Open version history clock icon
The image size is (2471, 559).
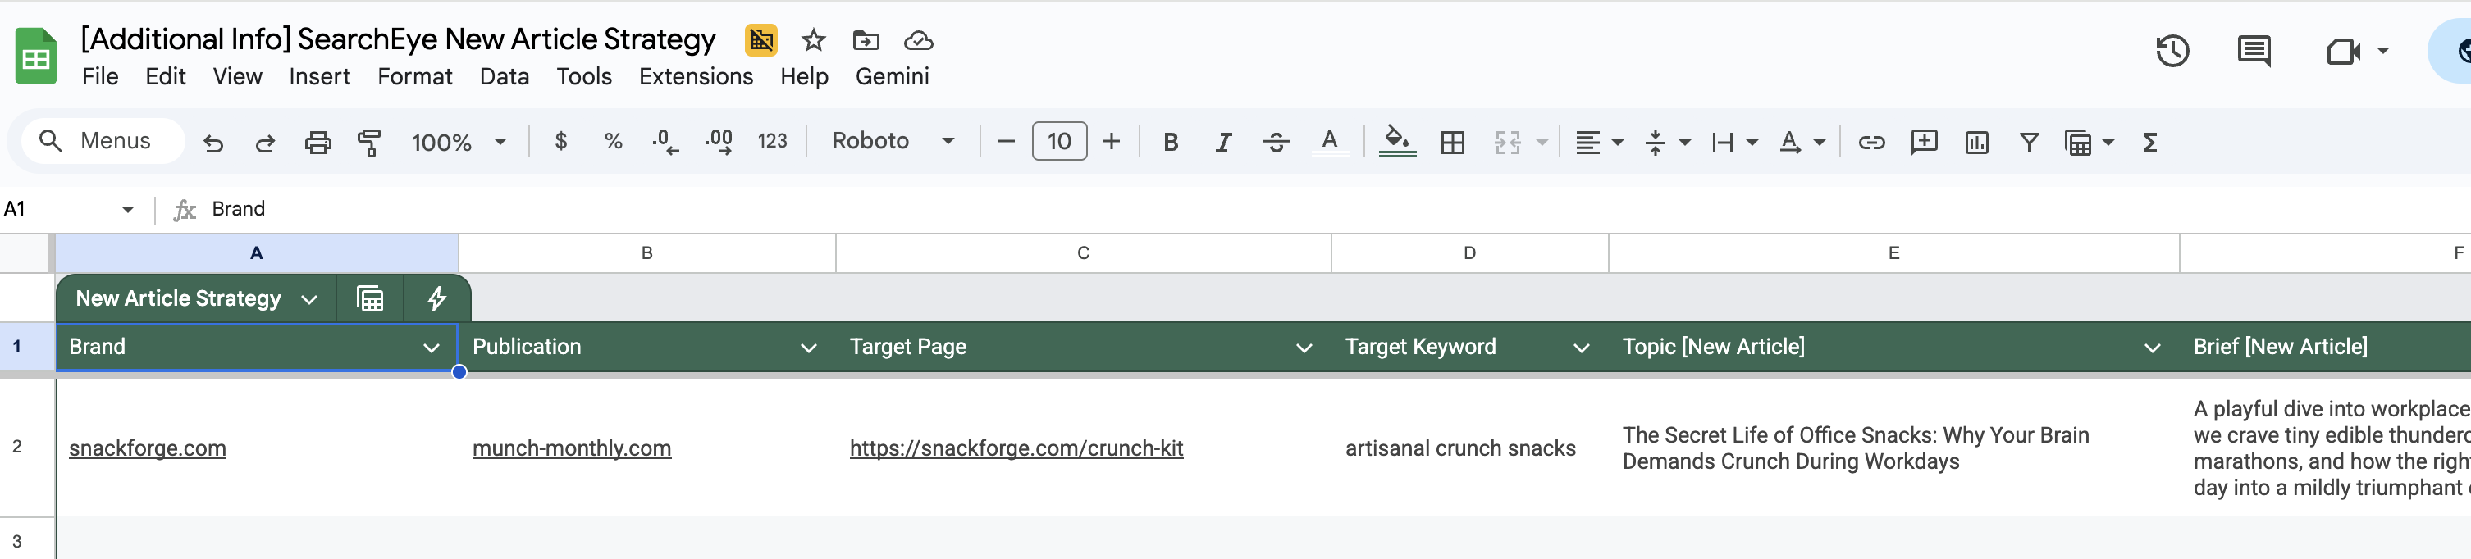(2172, 50)
